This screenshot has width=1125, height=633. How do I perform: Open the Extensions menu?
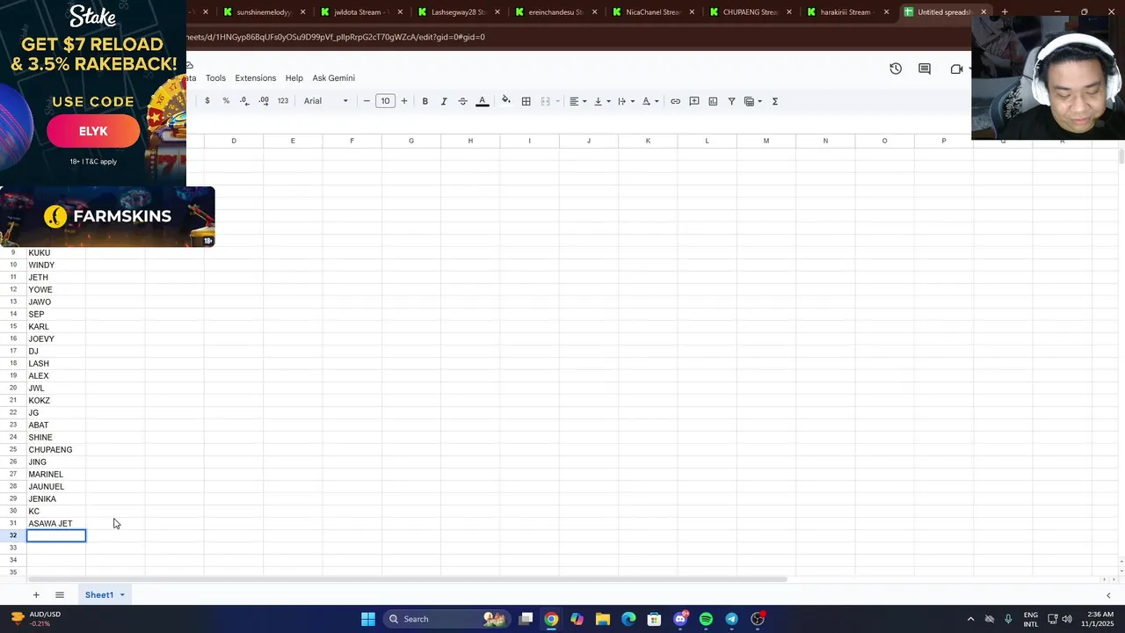256,78
